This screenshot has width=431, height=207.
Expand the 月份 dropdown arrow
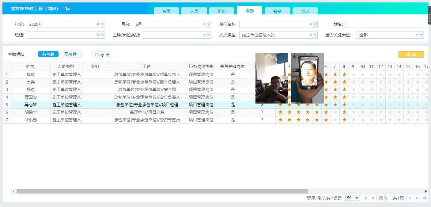[209, 24]
